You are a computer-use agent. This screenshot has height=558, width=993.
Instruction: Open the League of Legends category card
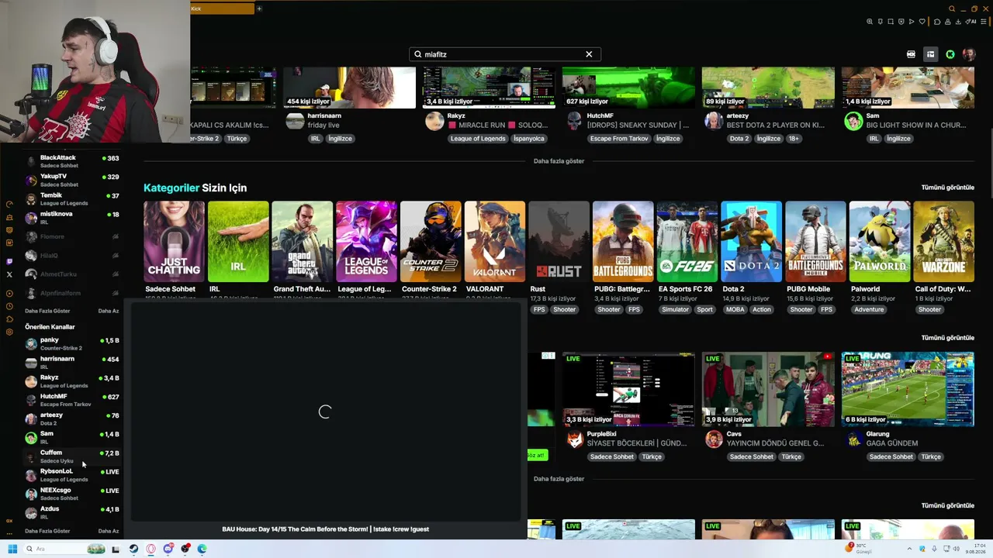[366, 242]
